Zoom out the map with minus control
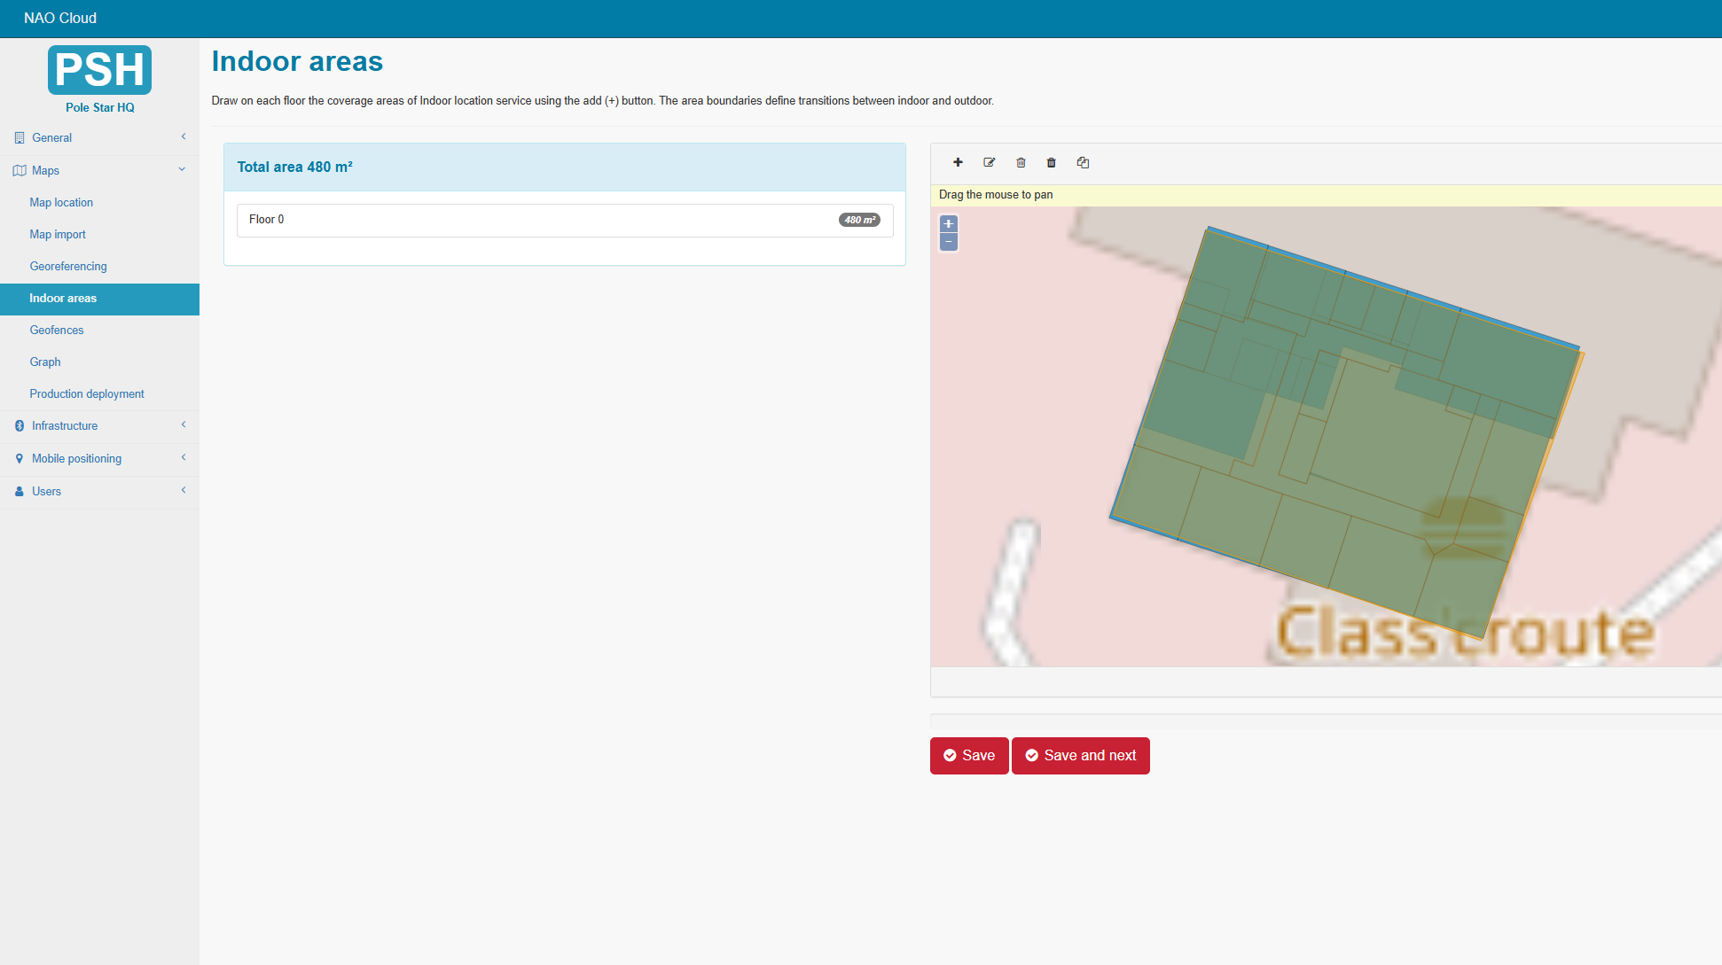Screen dimensions: 1722x965 949,242
